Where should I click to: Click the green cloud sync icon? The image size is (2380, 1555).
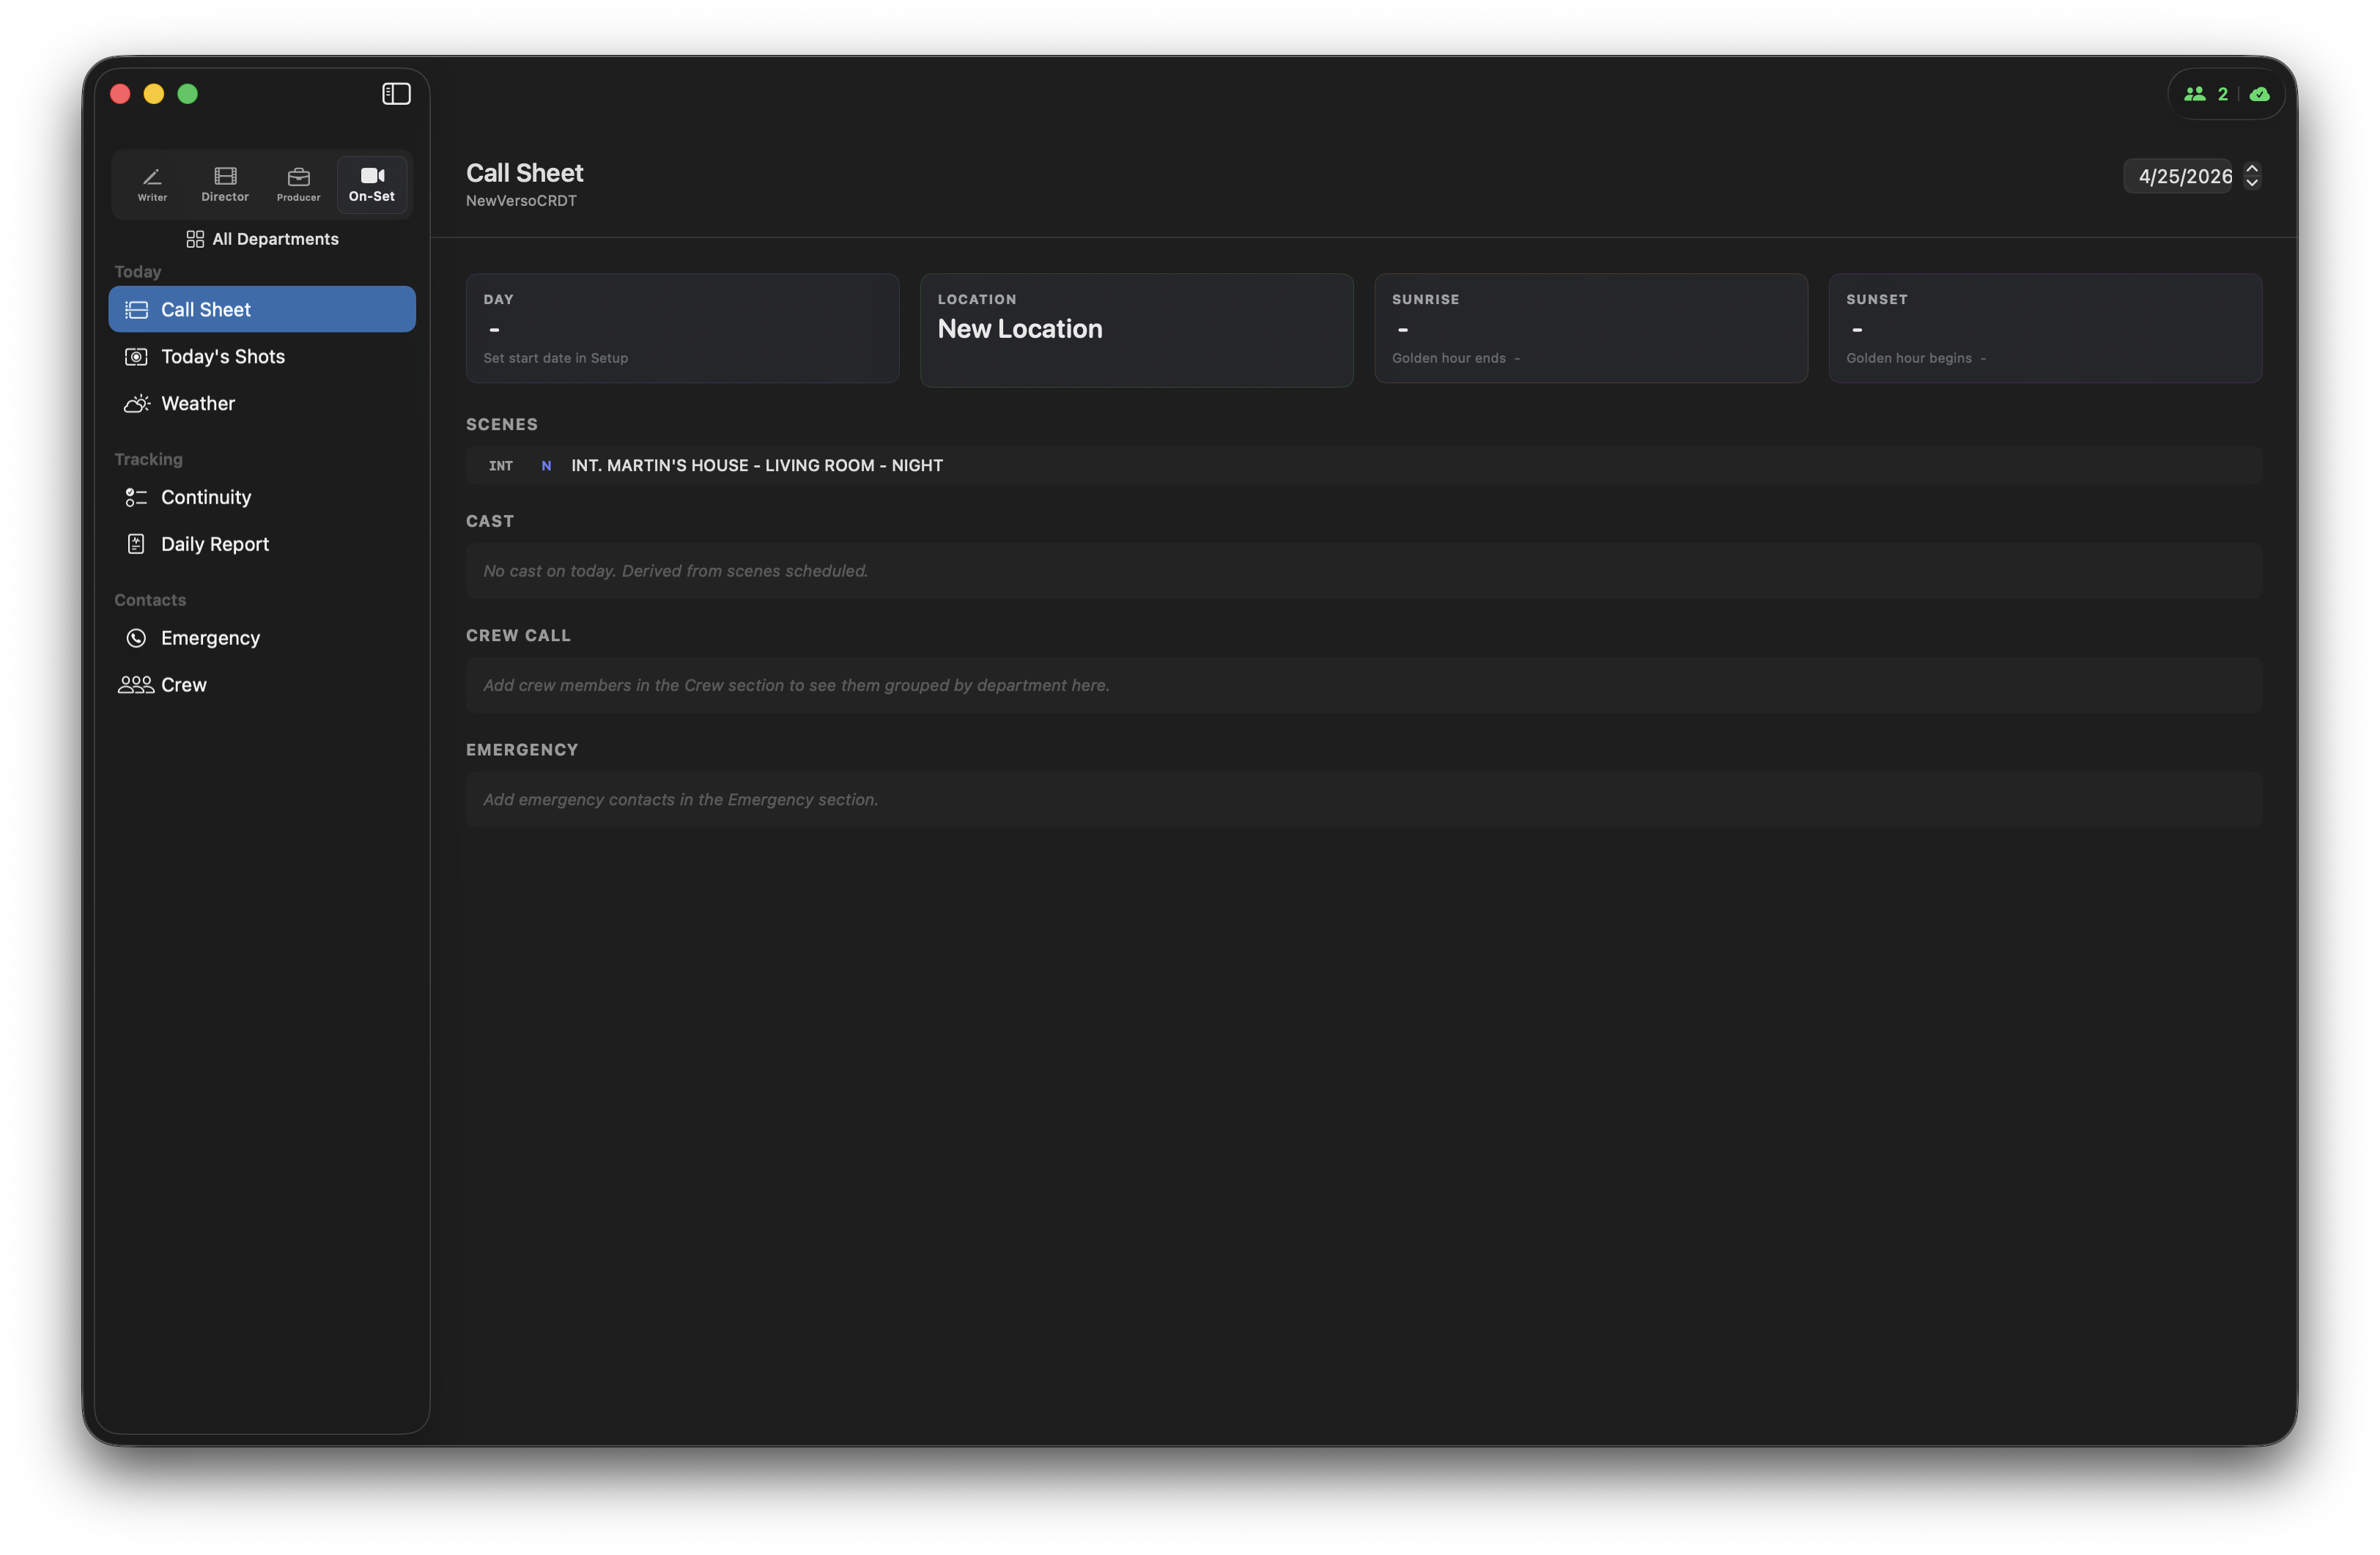[2259, 94]
